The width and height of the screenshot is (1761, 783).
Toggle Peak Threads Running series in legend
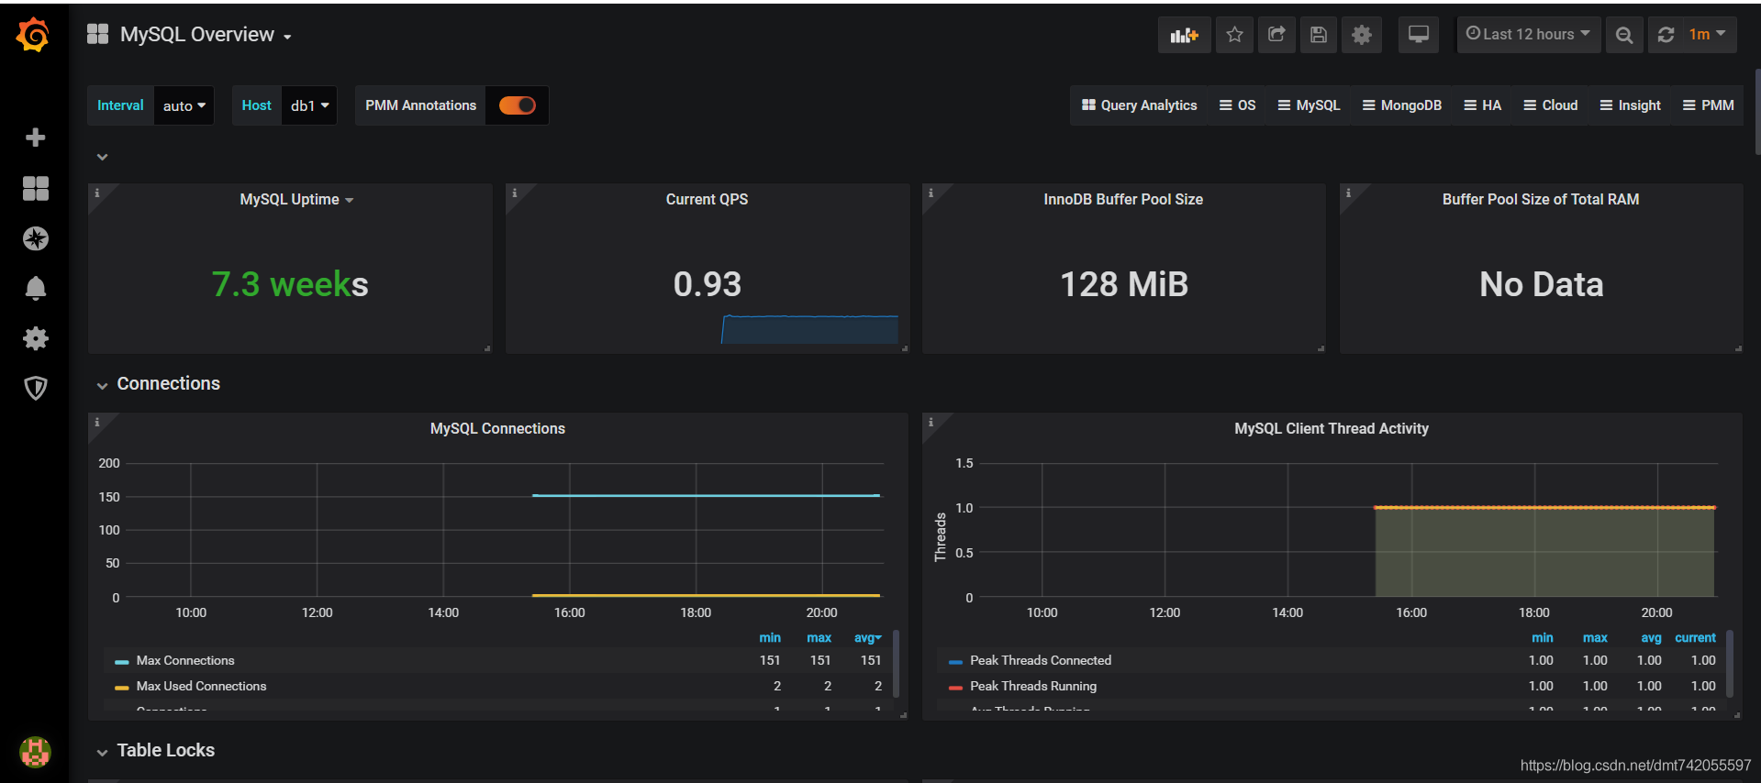(x=1033, y=686)
